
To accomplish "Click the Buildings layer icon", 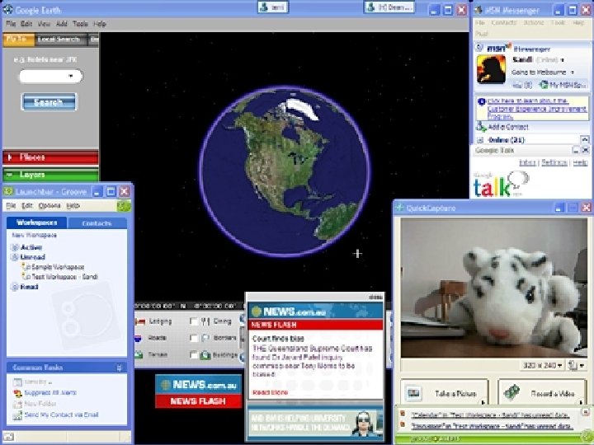I will pos(205,355).
